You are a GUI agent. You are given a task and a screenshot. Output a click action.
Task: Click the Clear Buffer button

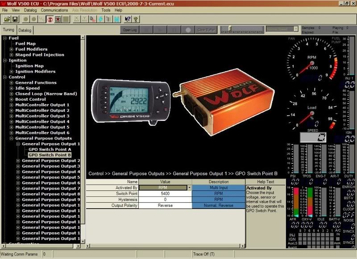[206, 30]
